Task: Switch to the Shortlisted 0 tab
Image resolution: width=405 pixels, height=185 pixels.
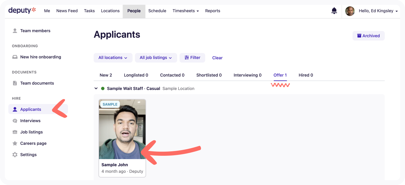Action: pos(209,75)
